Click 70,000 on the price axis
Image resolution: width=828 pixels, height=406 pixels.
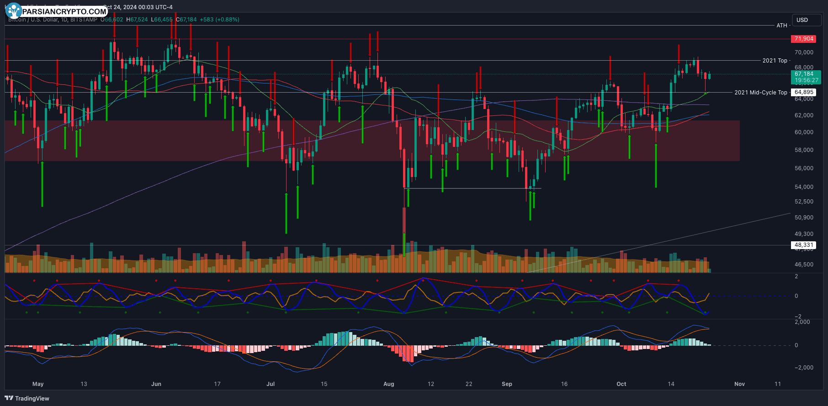point(804,52)
